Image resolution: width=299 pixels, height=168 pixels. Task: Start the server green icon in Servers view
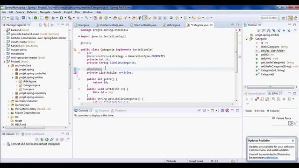point(47,140)
